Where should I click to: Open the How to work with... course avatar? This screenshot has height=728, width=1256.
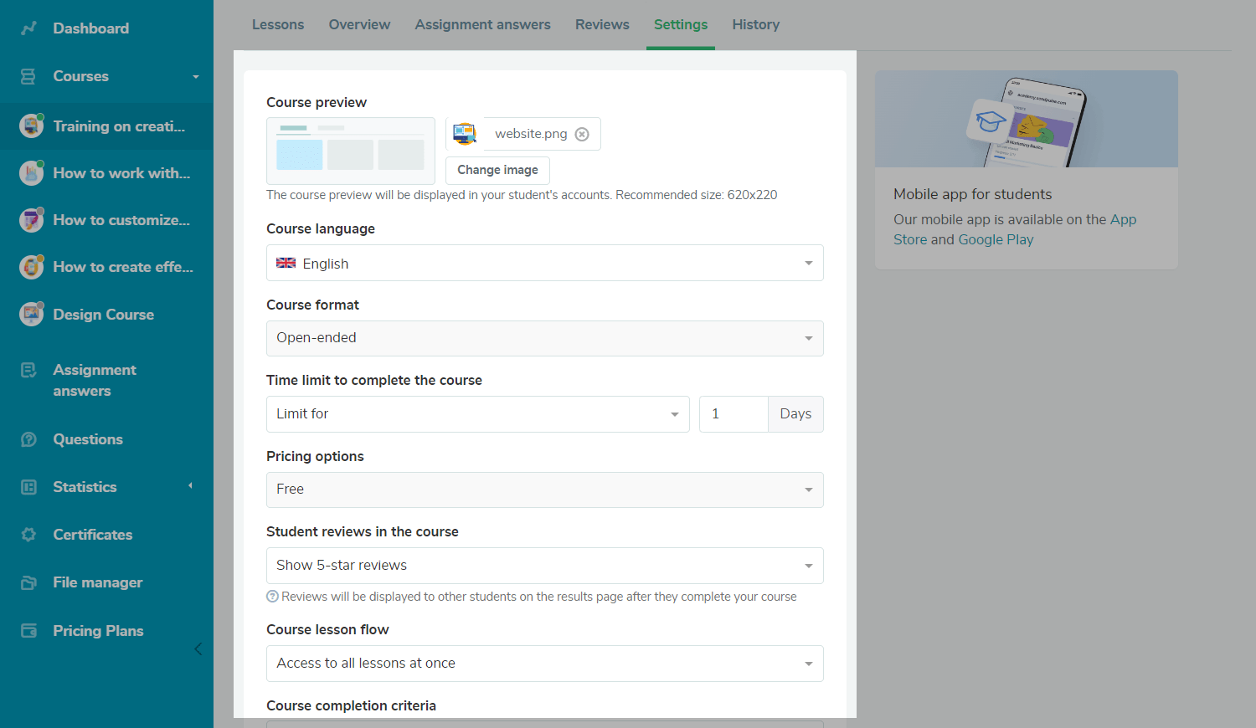(x=32, y=173)
